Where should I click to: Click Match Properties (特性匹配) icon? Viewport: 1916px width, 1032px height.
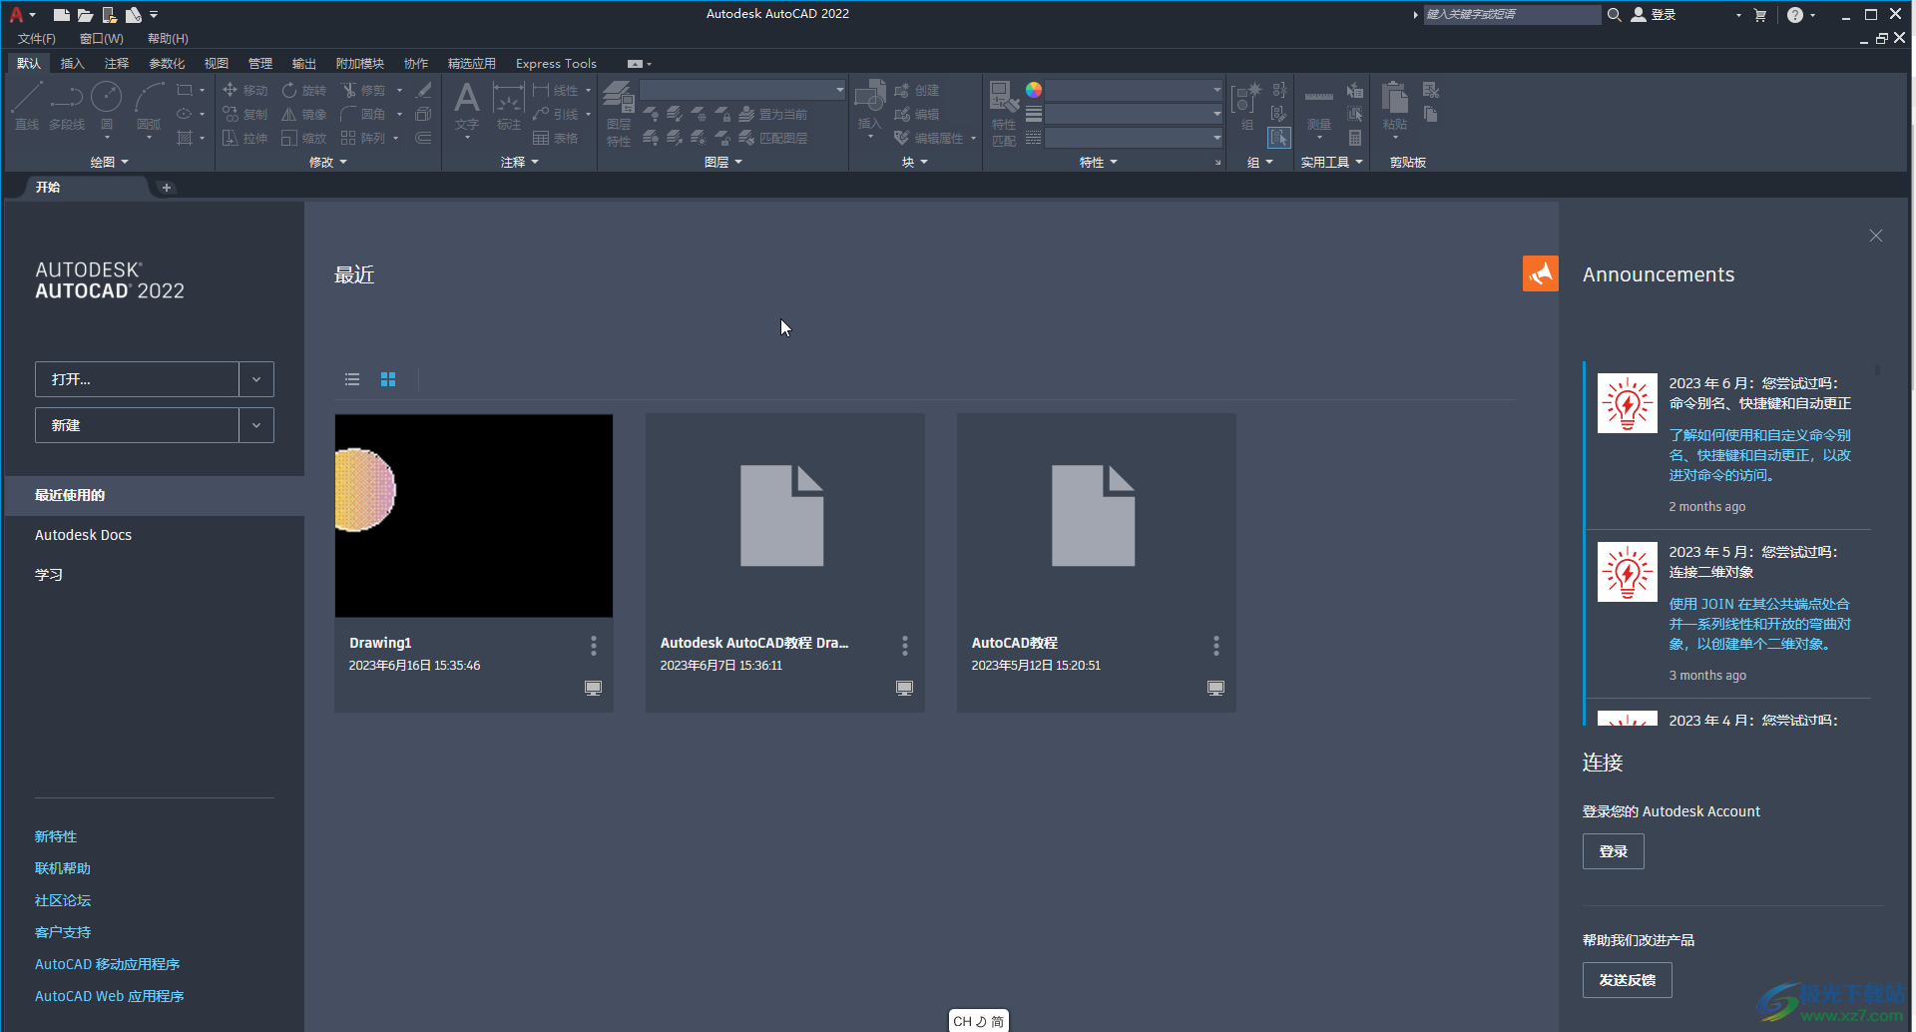1004,114
